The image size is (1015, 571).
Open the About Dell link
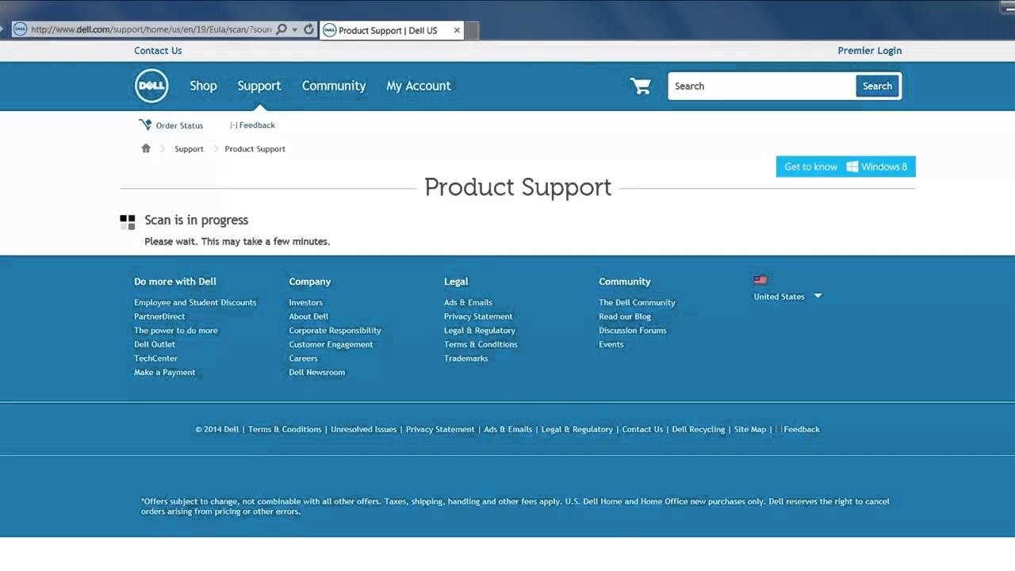pyautogui.click(x=308, y=316)
